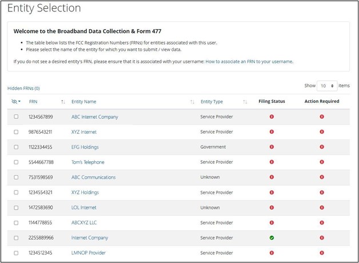This screenshot has width=359, height=263.
Task: Click the Filing Status icon for ABC Internet Company
Action: (x=272, y=117)
